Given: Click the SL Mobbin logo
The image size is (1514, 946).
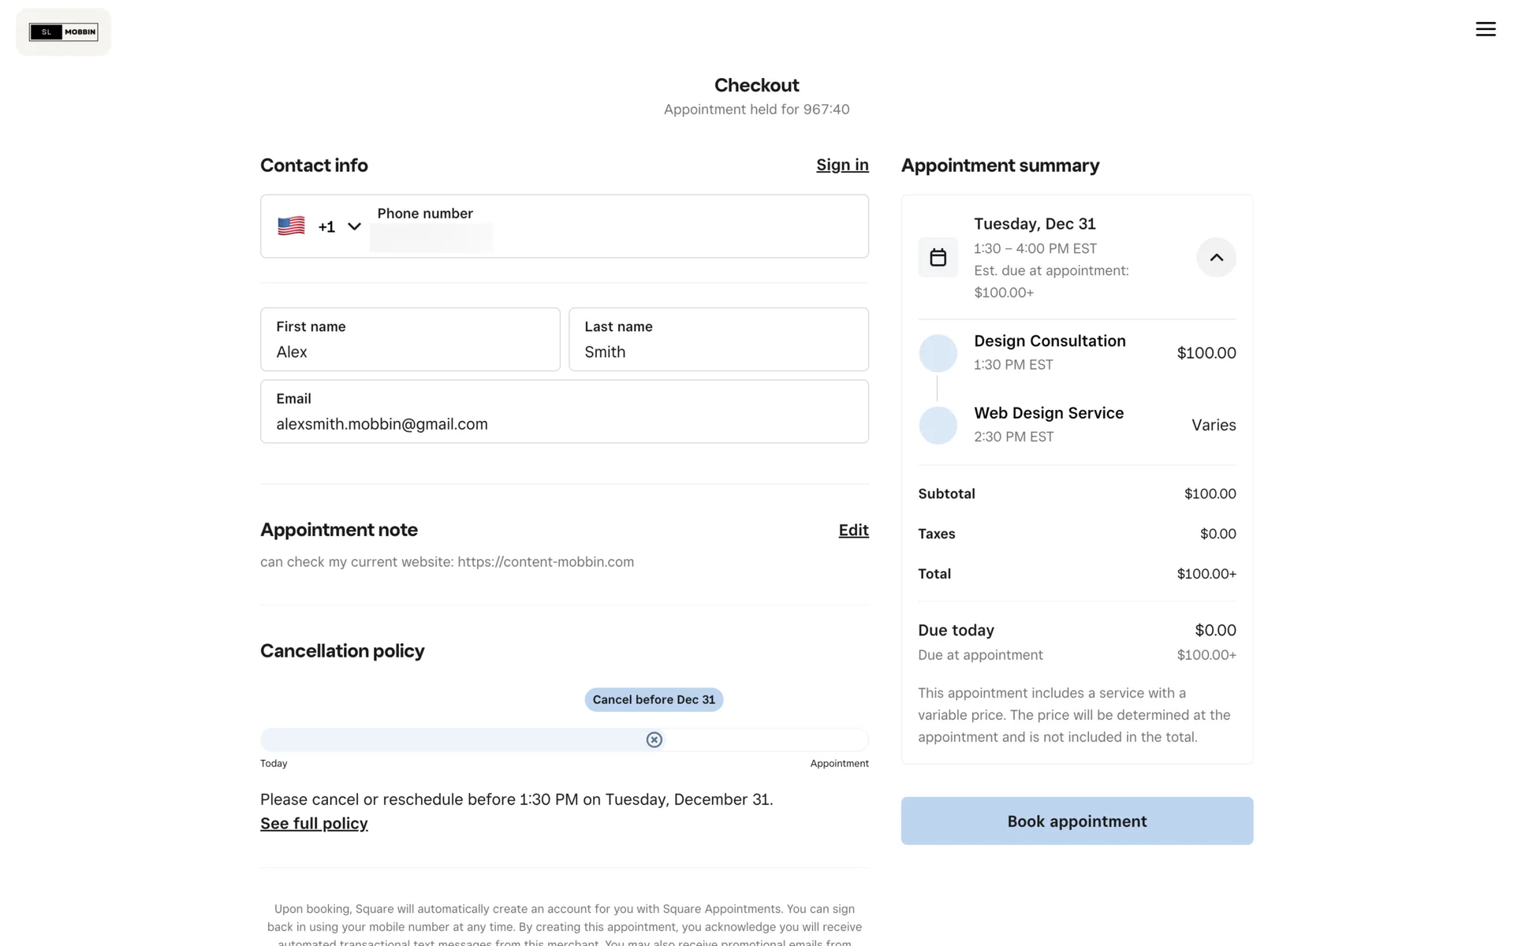Looking at the screenshot, I should (64, 32).
